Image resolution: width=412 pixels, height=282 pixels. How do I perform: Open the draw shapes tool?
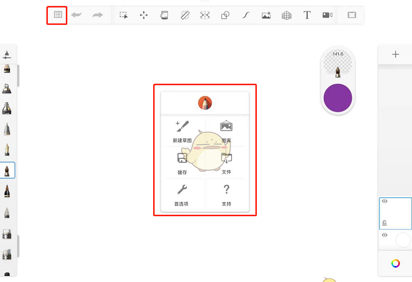click(x=225, y=15)
